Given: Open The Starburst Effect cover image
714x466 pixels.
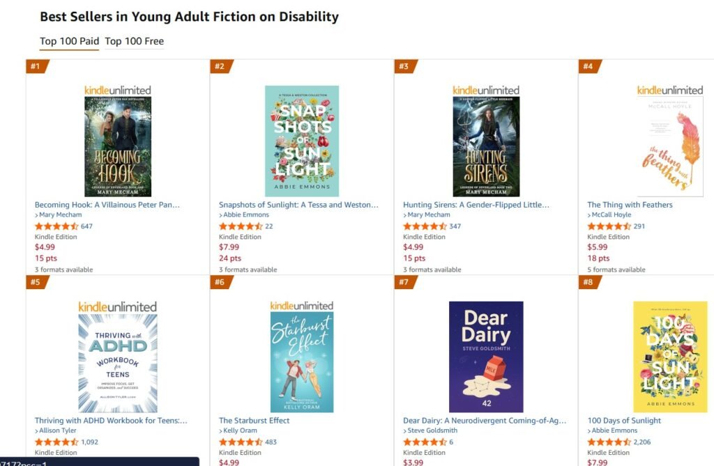Looking at the screenshot, I should [302, 362].
